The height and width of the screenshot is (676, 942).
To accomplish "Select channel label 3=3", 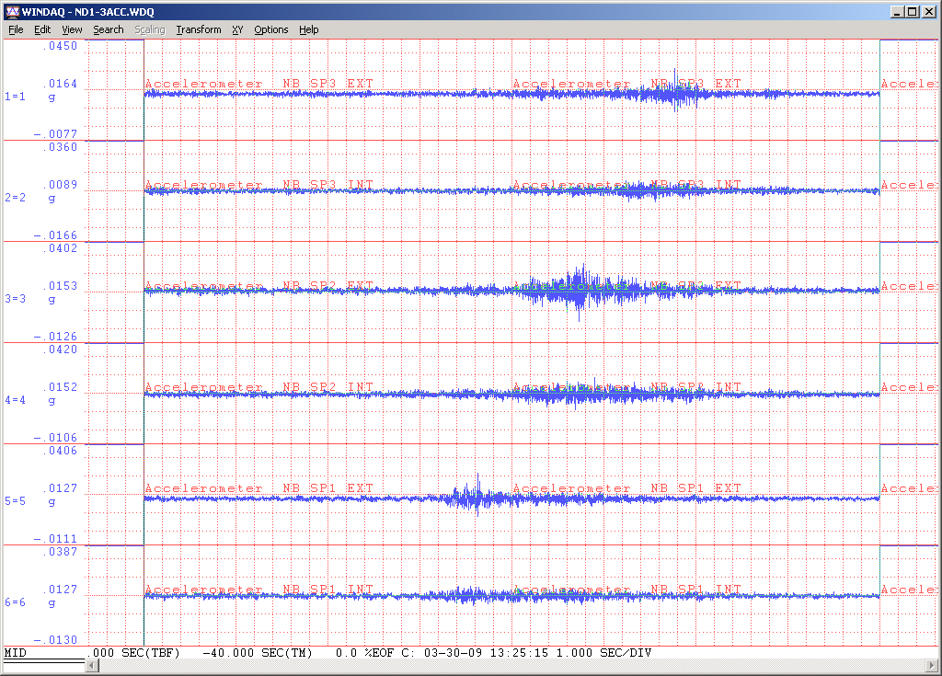I will 15,298.
